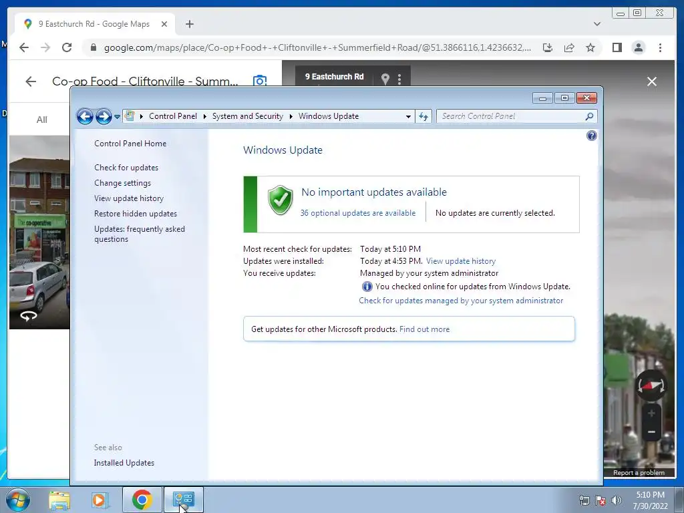The image size is (684, 513).
Task: Open Restore hidden updates
Action: point(135,213)
